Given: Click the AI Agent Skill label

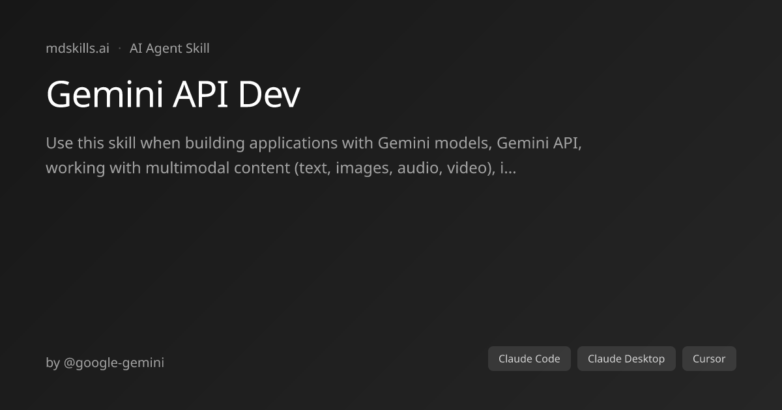Looking at the screenshot, I should (169, 48).
